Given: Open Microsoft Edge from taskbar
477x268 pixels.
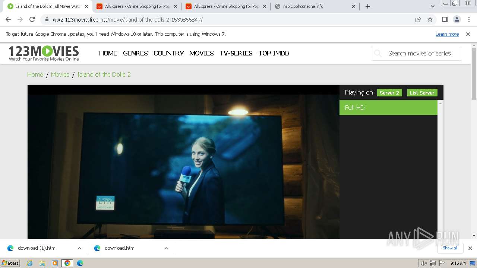Looking at the screenshot, I should click(x=80, y=263).
